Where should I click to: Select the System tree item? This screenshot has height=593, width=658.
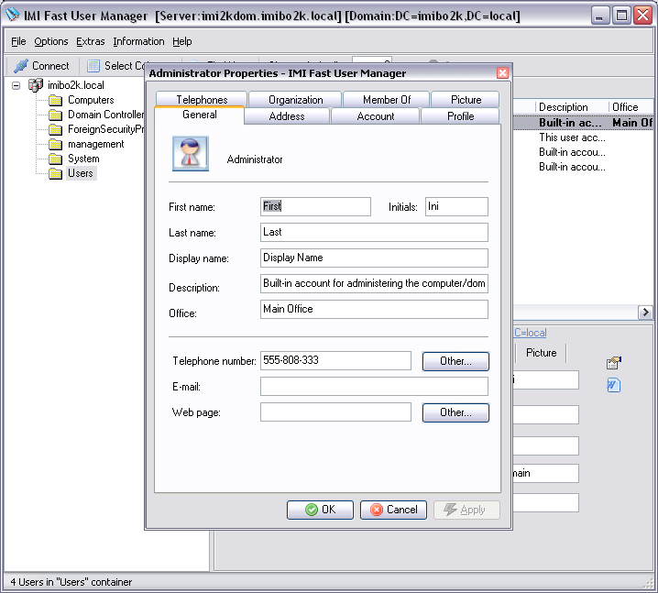coord(83,159)
